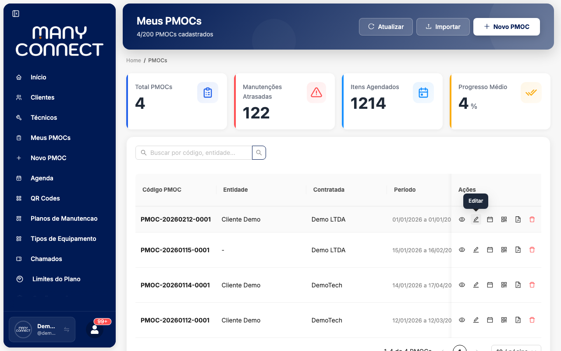Viewport: 561px width, 351px height.
Task: Export PDF for PMOC-20260112-0001
Action: pos(518,320)
